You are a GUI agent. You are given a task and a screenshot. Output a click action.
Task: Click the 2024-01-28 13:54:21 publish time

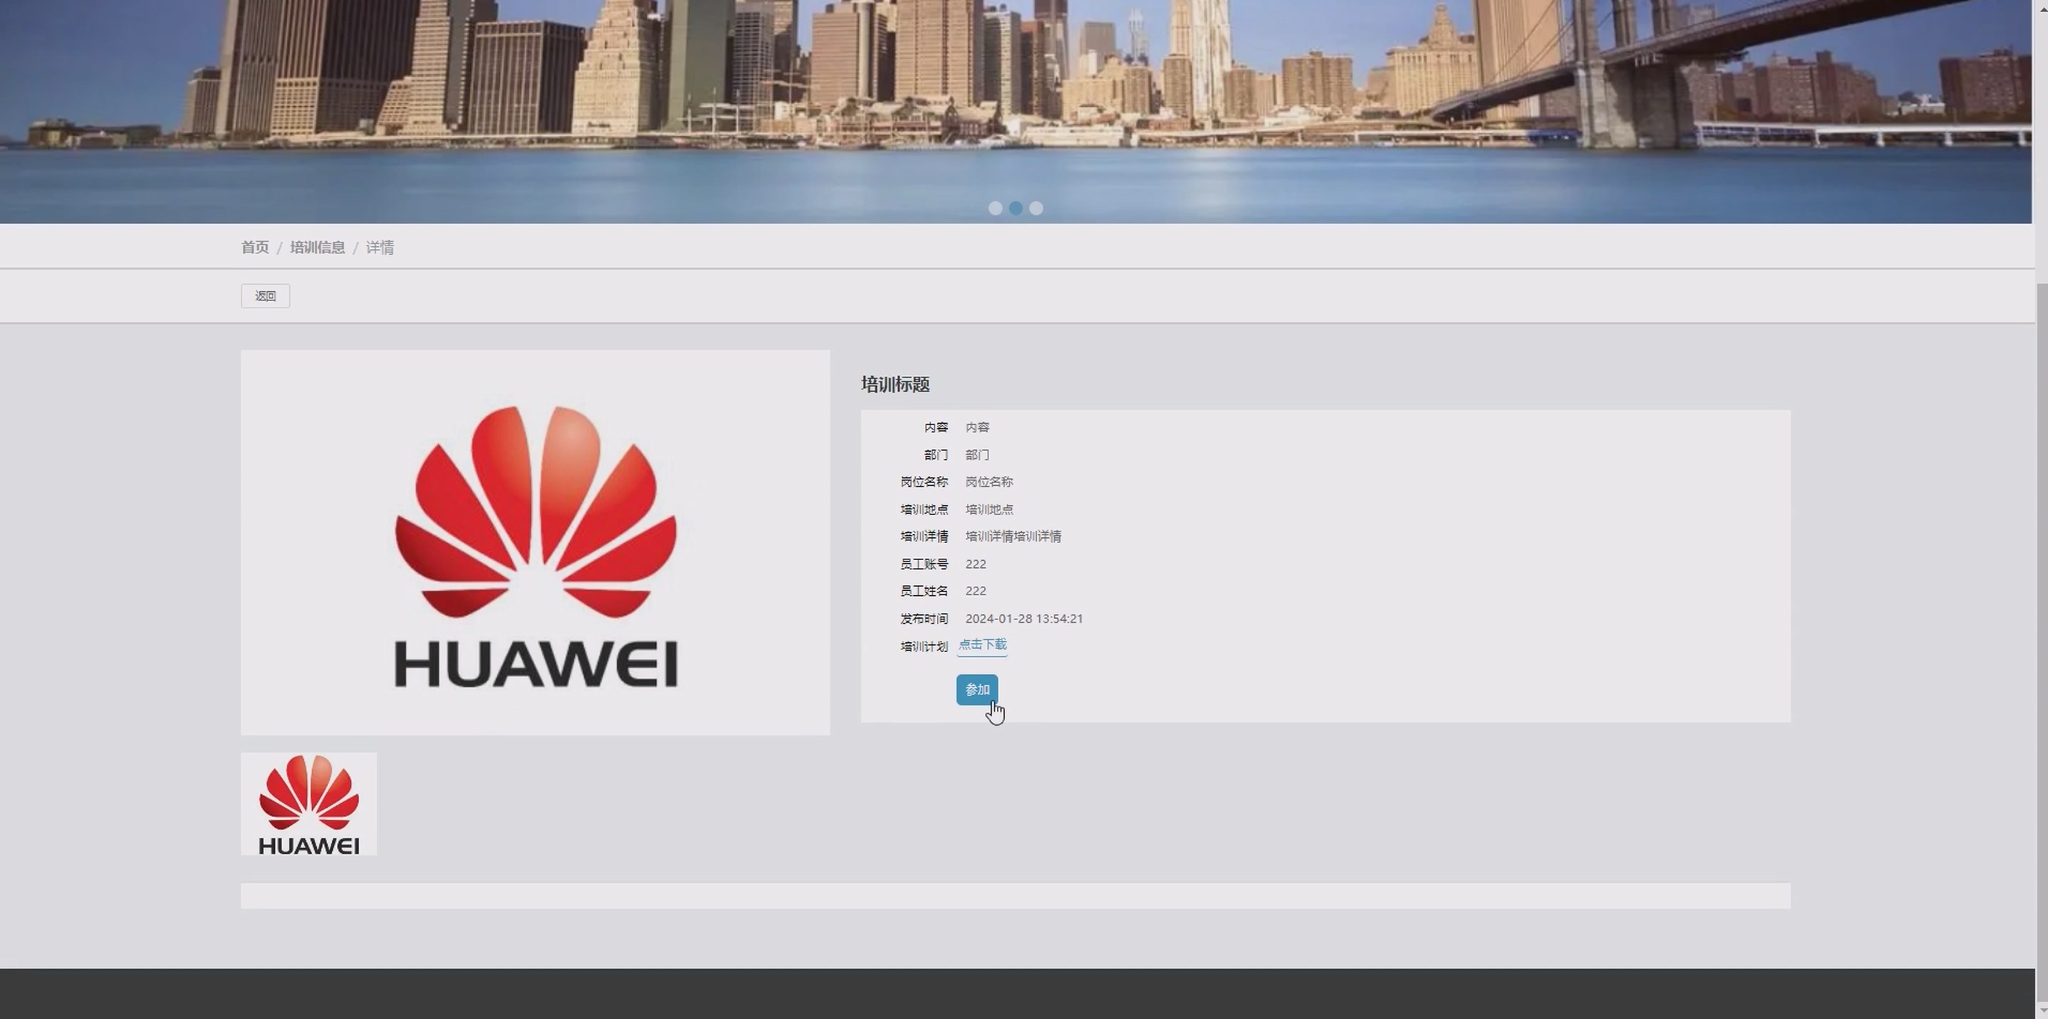[1024, 619]
